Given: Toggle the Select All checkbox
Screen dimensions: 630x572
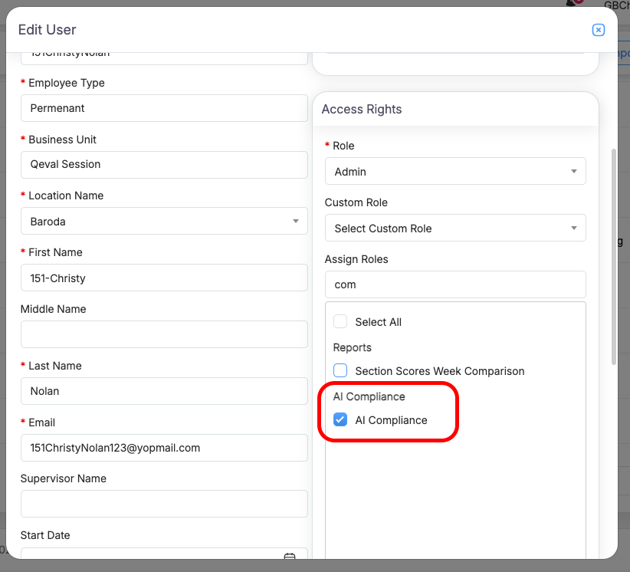Looking at the screenshot, I should pyautogui.click(x=340, y=322).
